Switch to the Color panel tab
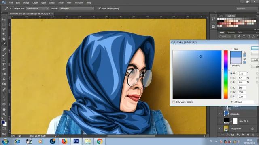This screenshot has height=145, width=259. [221, 16]
